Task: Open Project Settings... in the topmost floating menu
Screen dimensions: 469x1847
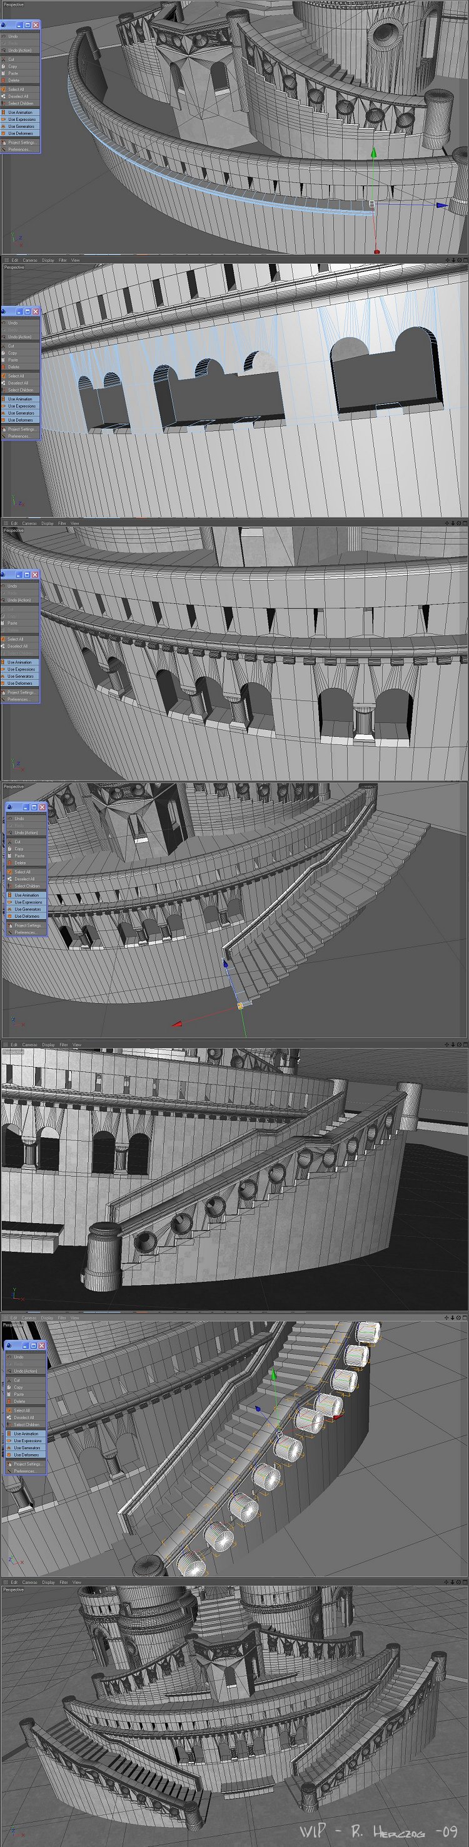Action: [21, 143]
